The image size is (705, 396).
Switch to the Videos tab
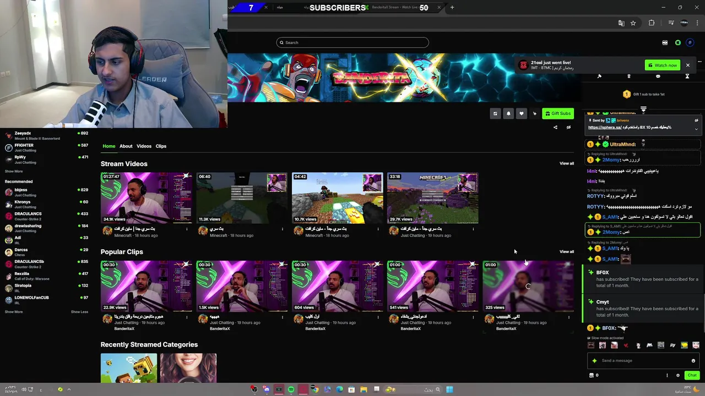click(144, 146)
